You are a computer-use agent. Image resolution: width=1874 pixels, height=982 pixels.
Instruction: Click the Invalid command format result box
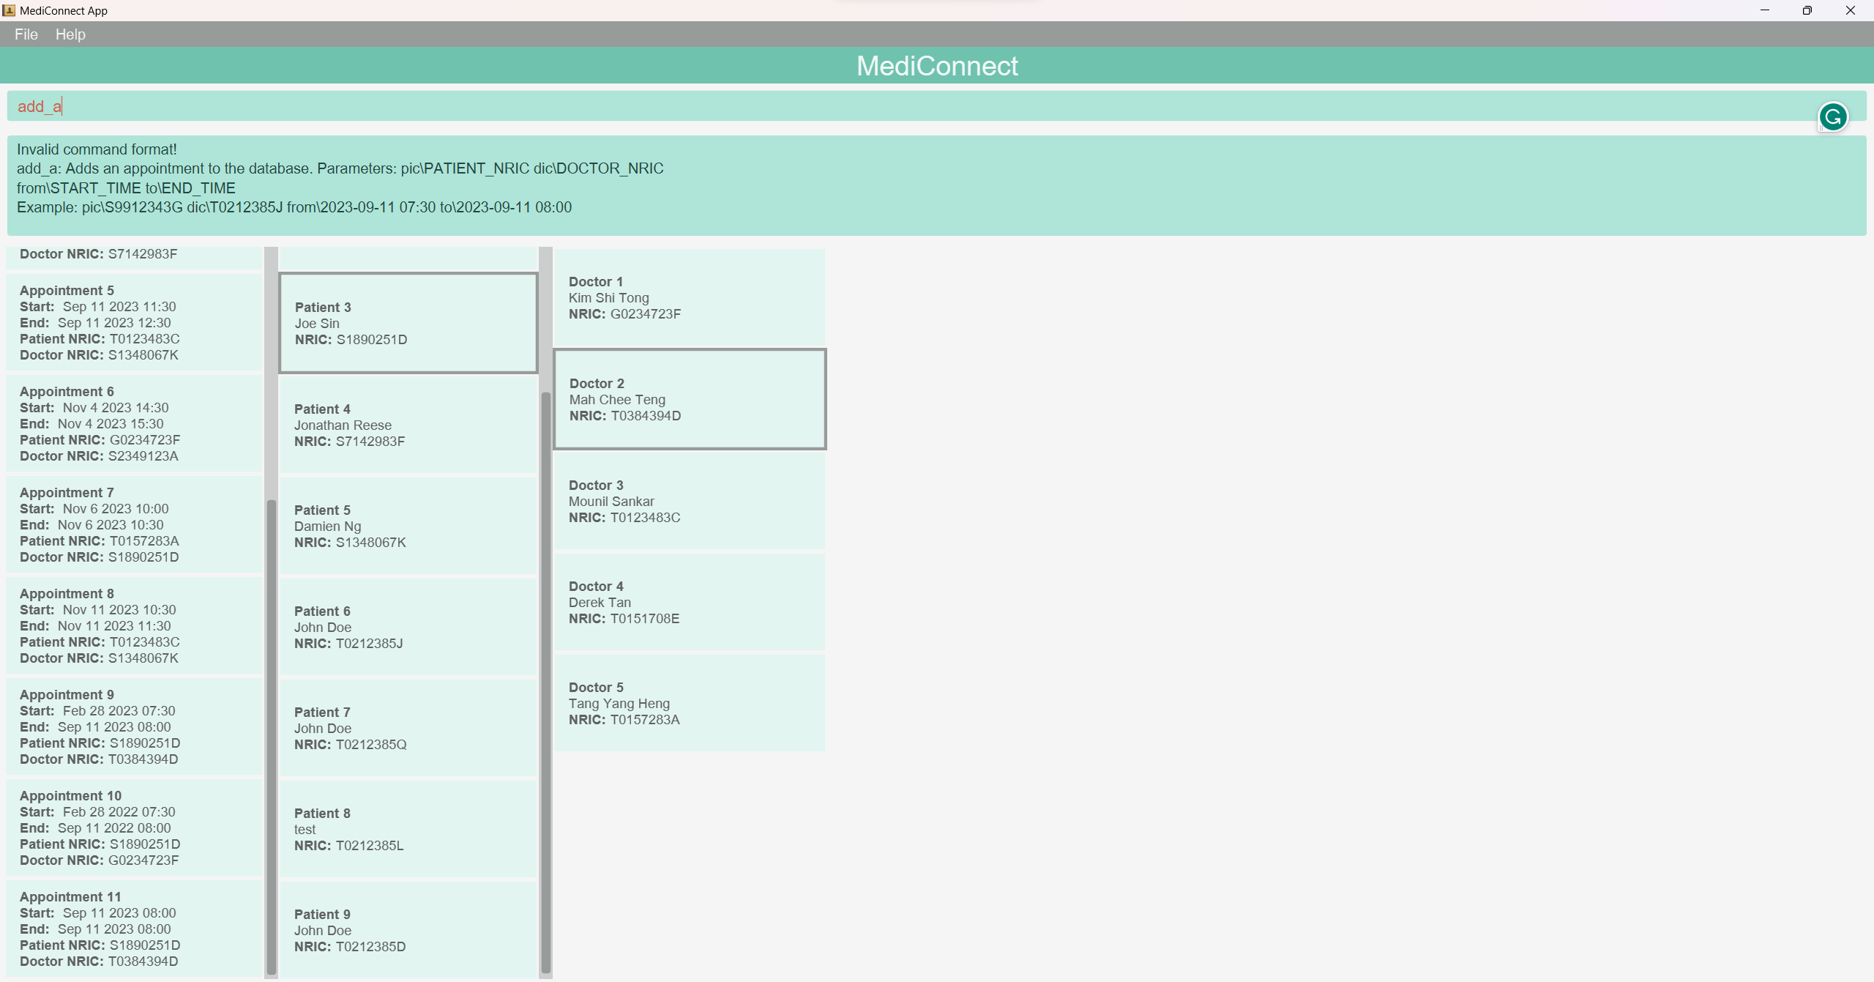coord(936,185)
